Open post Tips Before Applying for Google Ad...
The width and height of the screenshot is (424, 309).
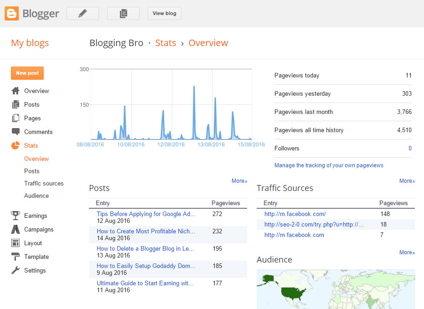(x=146, y=214)
